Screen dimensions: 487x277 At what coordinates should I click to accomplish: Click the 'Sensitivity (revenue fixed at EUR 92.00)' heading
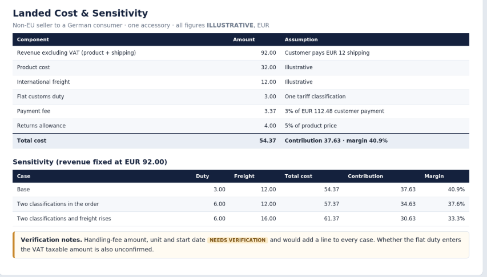pos(90,162)
